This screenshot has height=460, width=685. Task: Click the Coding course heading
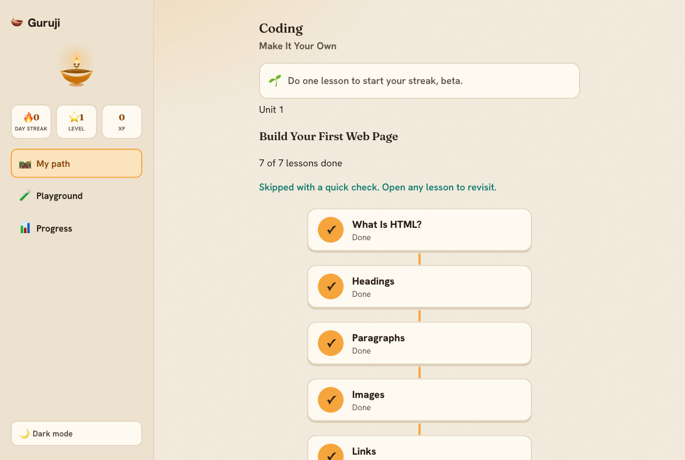click(281, 28)
